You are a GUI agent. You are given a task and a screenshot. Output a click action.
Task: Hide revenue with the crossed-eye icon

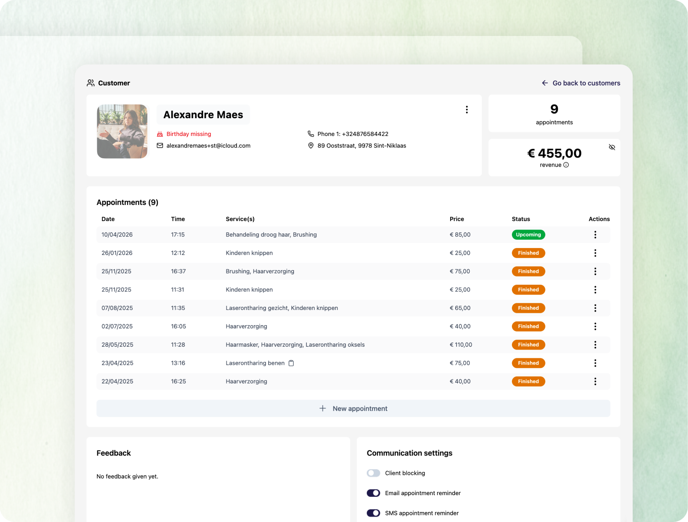[612, 147]
